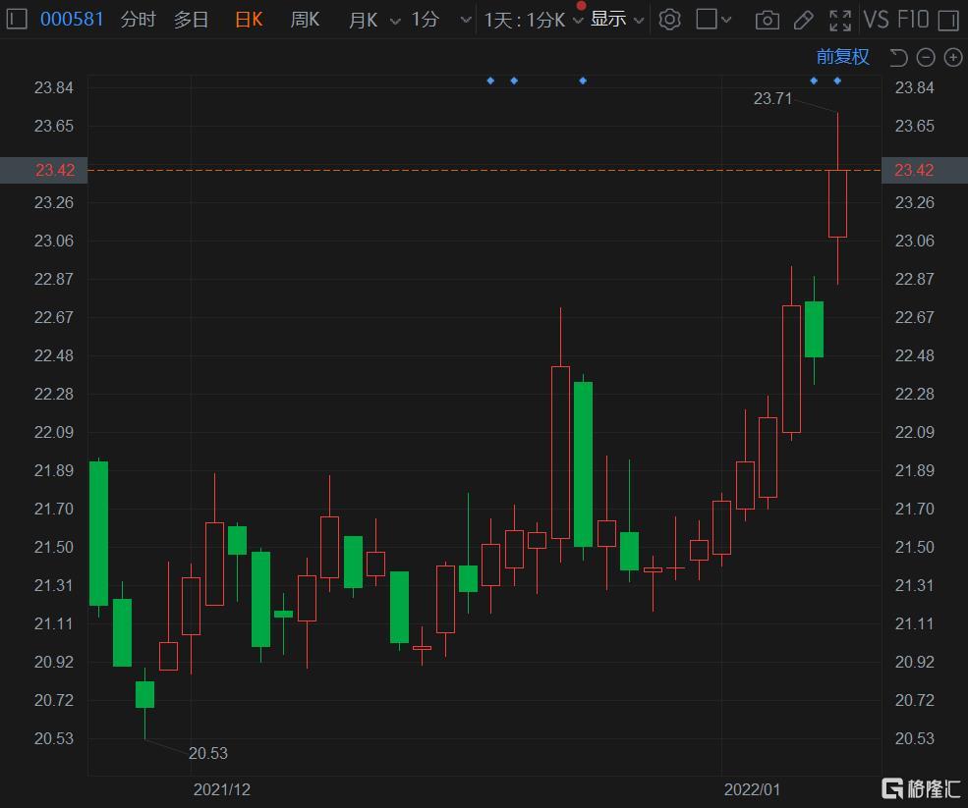Open the 1天:1分K range selector

(525, 21)
